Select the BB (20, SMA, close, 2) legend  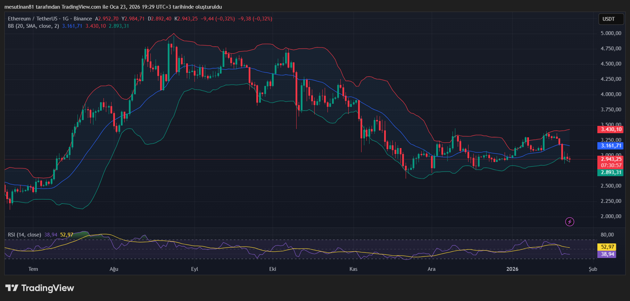click(33, 26)
